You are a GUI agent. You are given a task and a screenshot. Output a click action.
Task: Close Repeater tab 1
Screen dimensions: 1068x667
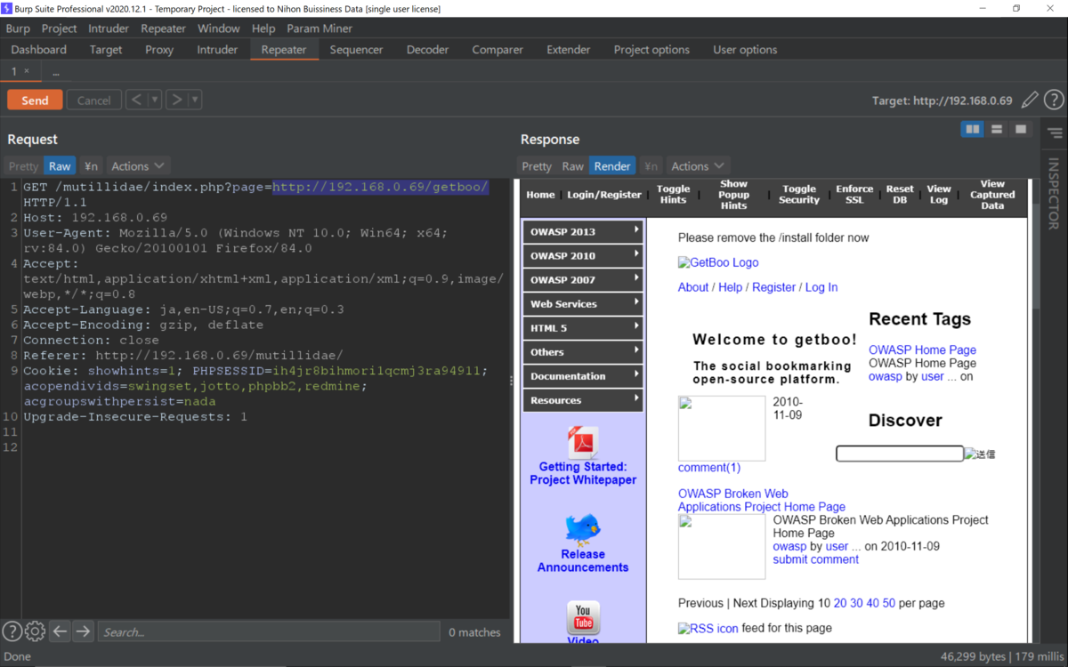[27, 71]
